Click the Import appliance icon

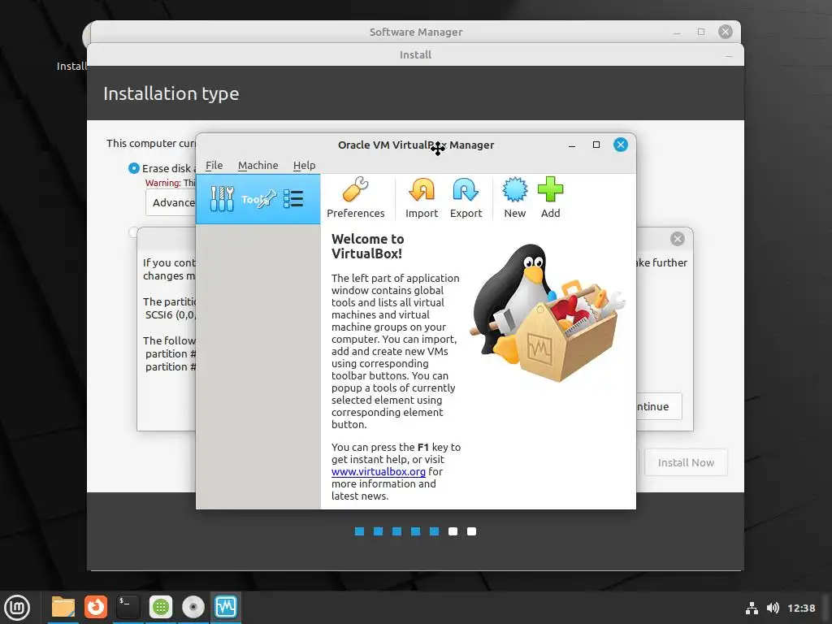tap(422, 197)
